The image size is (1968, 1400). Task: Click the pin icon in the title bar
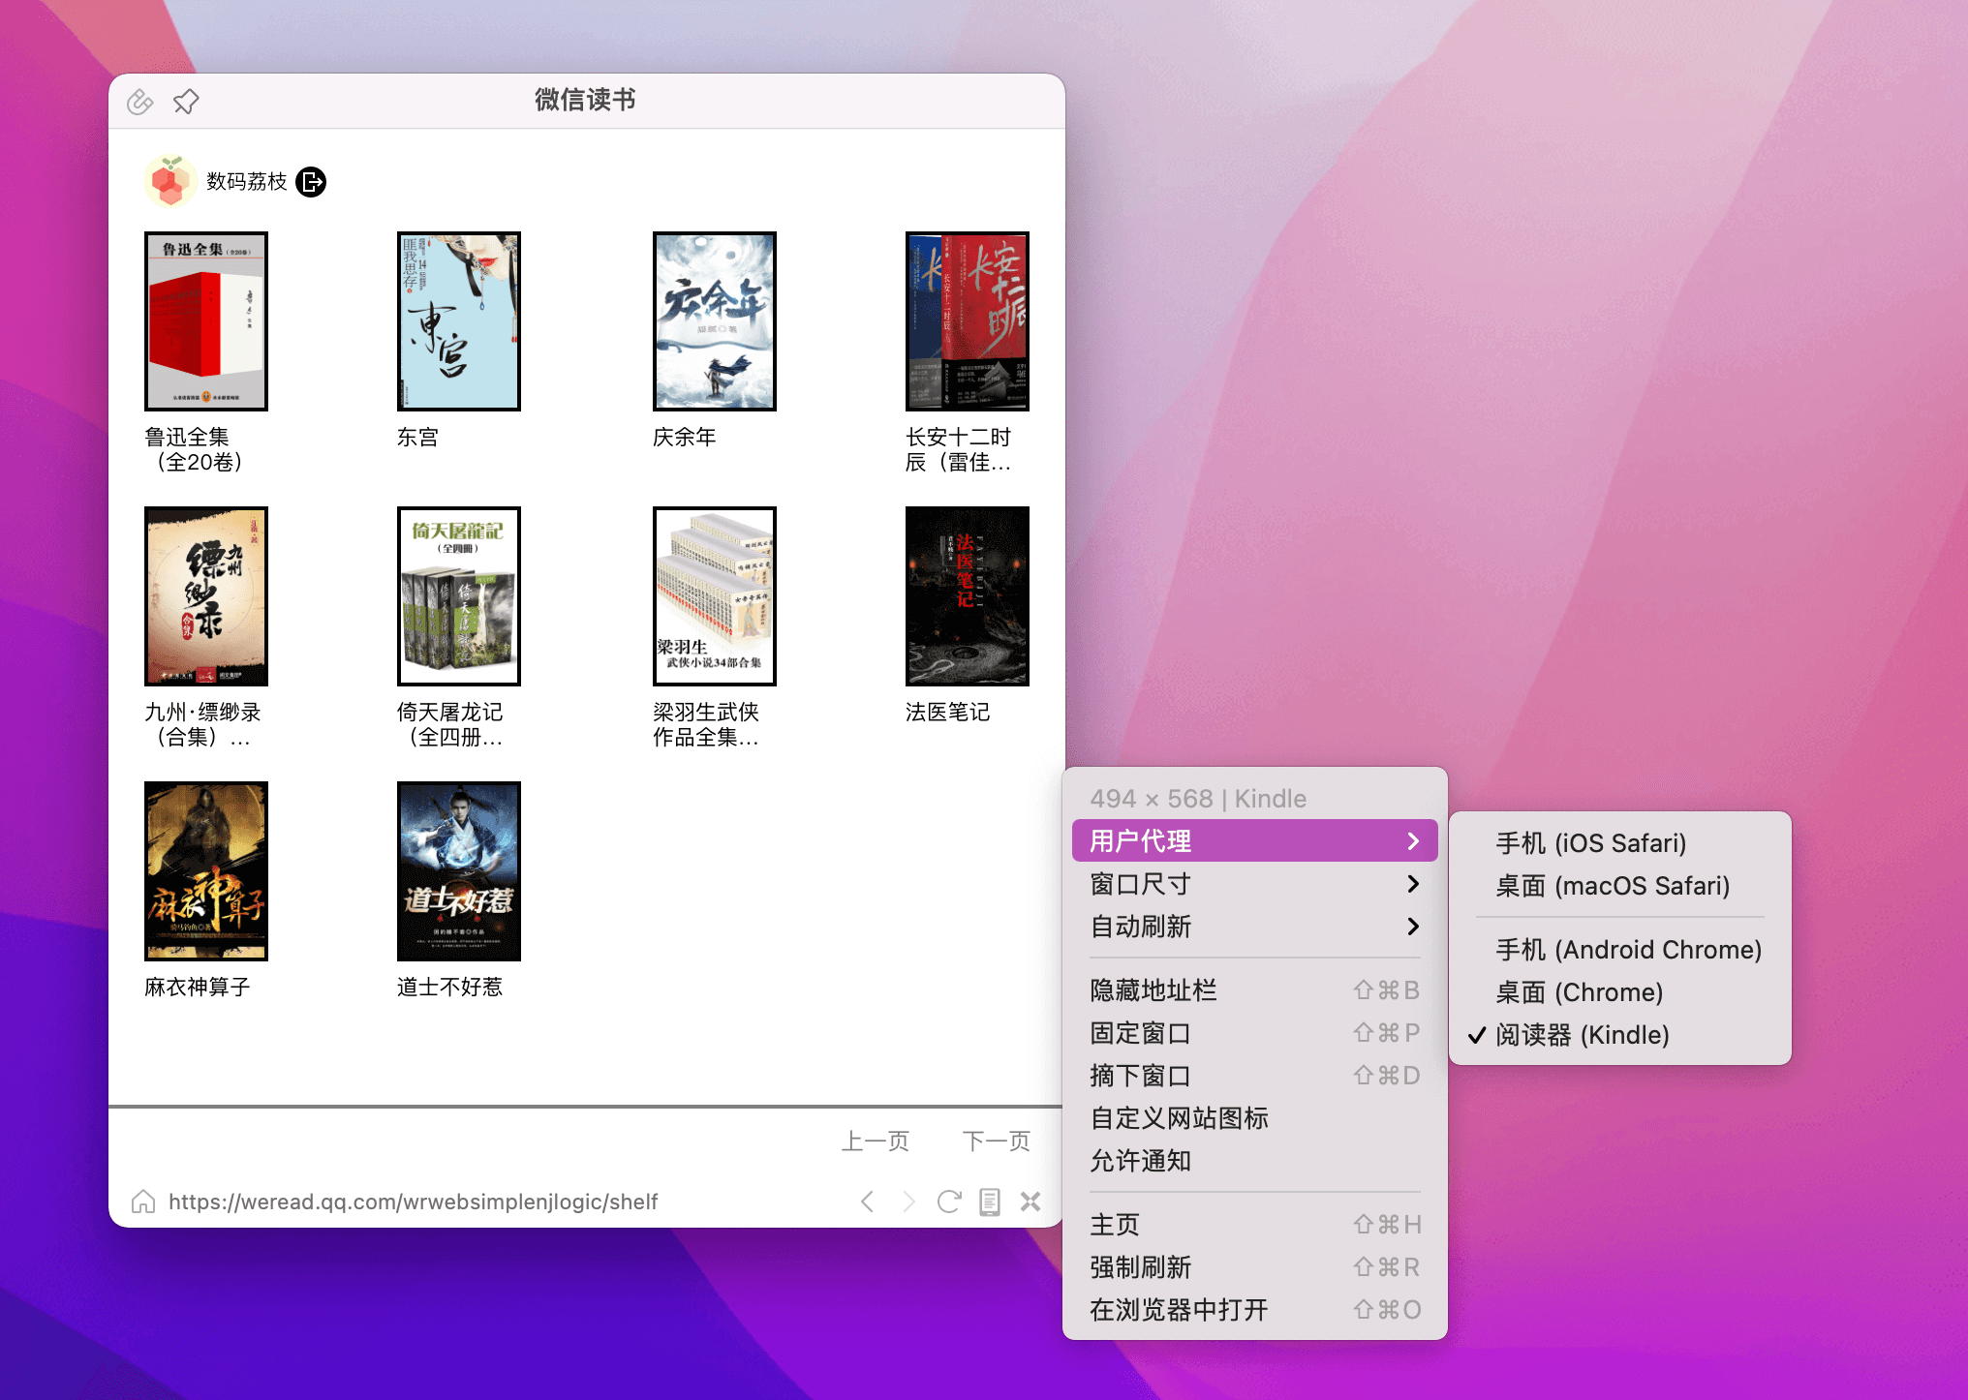184,100
